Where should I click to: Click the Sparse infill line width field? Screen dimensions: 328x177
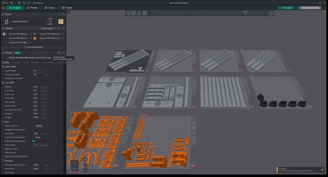tap(40, 106)
